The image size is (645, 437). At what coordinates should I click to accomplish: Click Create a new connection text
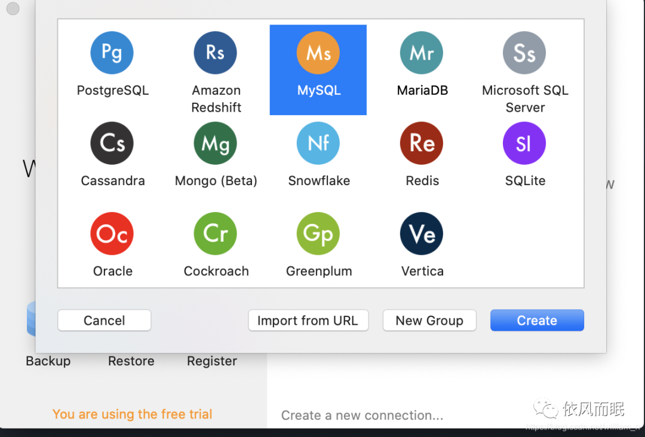coord(362,416)
